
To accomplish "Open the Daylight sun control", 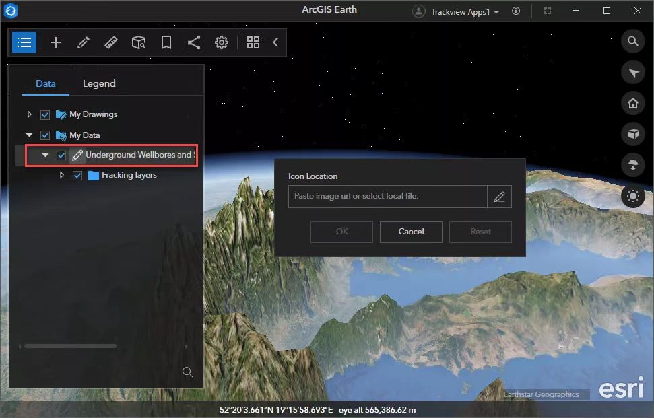I will [x=633, y=196].
